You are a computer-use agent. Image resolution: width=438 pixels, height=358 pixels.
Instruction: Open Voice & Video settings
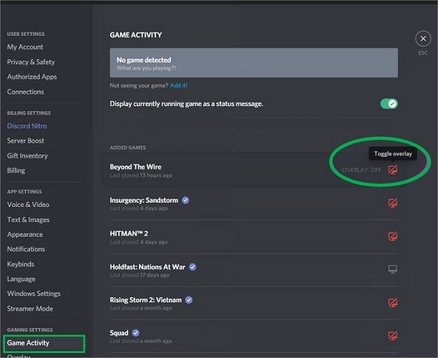click(x=28, y=205)
